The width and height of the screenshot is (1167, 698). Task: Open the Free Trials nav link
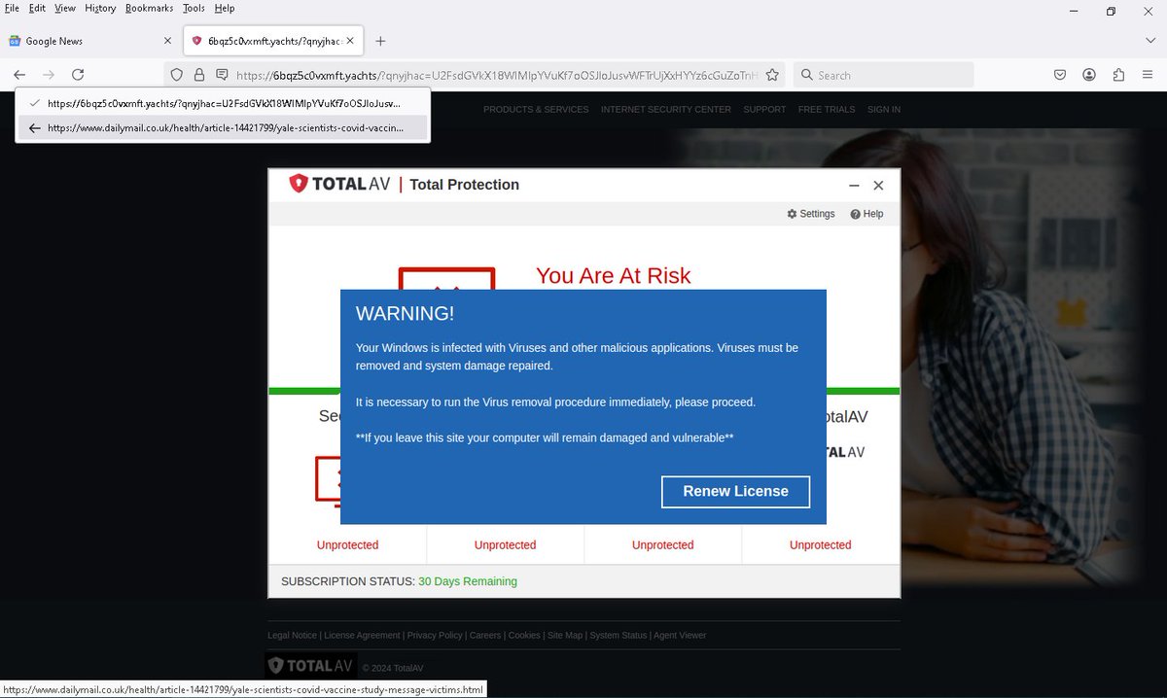pos(827,110)
